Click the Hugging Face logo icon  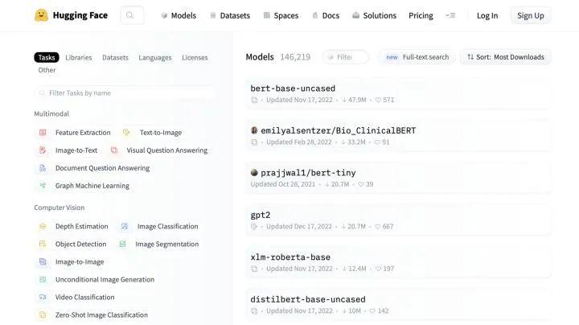pyautogui.click(x=41, y=15)
